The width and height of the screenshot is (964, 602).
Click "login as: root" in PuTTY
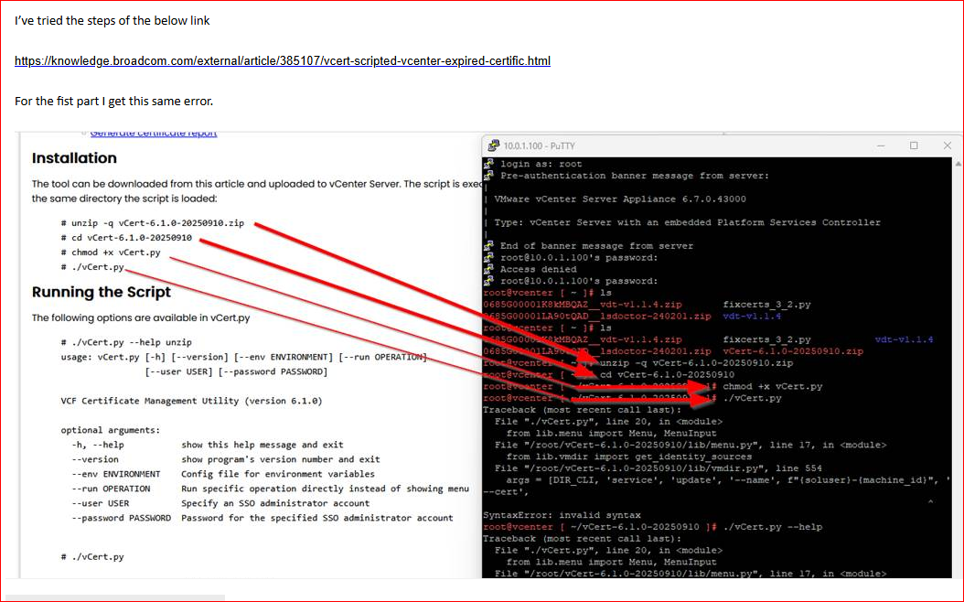pos(541,164)
